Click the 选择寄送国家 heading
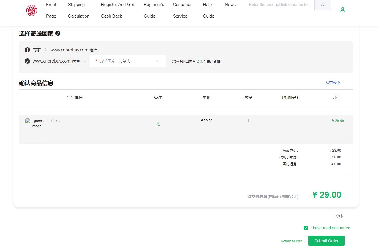378x246 pixels. [36, 33]
